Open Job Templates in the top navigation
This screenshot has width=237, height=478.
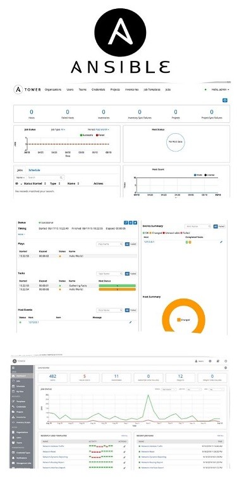(152, 89)
